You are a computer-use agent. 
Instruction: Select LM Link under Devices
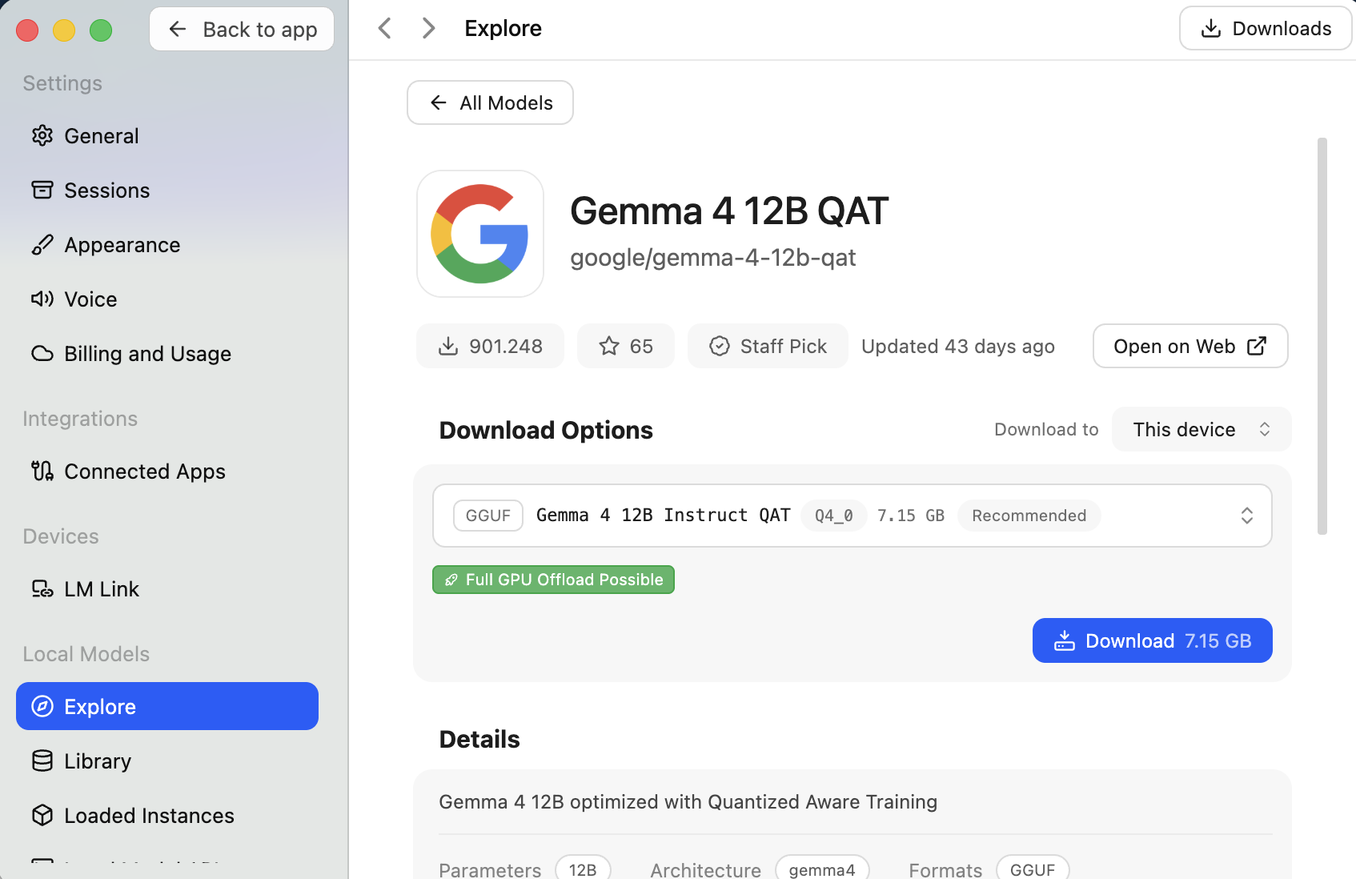click(x=167, y=589)
